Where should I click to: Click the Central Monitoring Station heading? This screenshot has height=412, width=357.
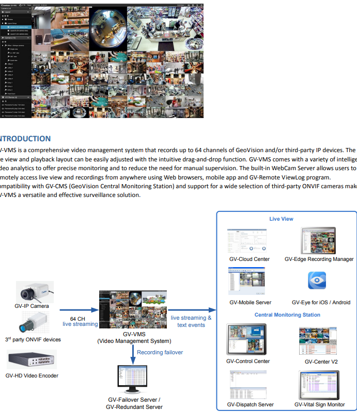(x=287, y=315)
